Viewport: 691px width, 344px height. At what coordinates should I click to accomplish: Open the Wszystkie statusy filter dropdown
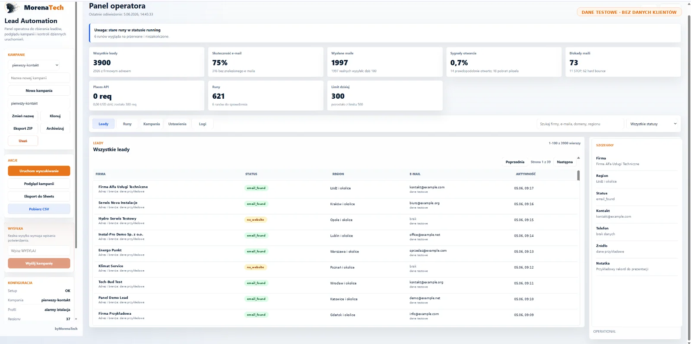[x=653, y=124]
